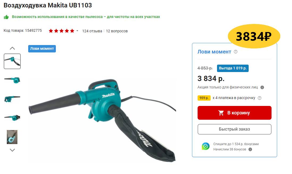Select the photo thumbnail of blower in use

click(12, 137)
